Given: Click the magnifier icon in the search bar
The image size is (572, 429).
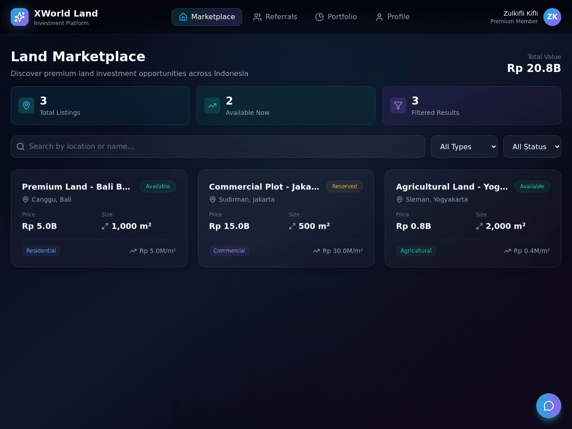Looking at the screenshot, I should pyautogui.click(x=21, y=147).
